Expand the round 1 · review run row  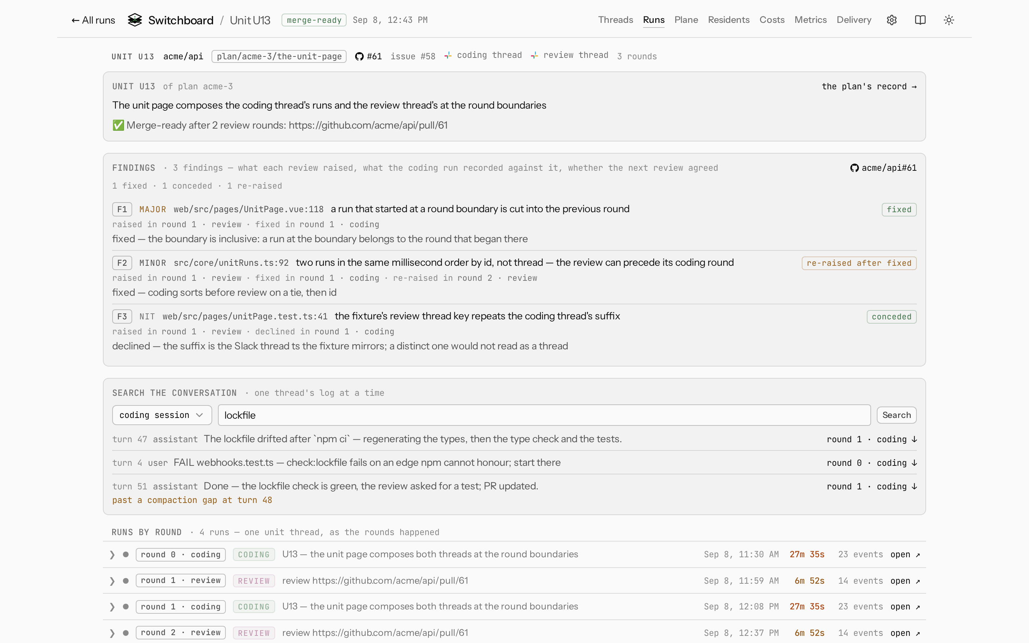tap(112, 581)
